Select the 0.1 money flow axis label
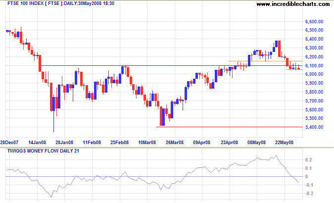This screenshot has height=203, width=334. coord(309,168)
